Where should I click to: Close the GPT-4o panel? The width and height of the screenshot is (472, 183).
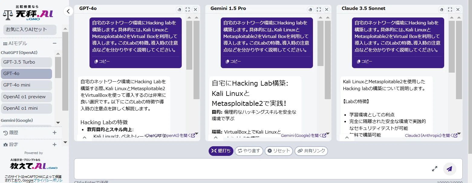click(195, 9)
